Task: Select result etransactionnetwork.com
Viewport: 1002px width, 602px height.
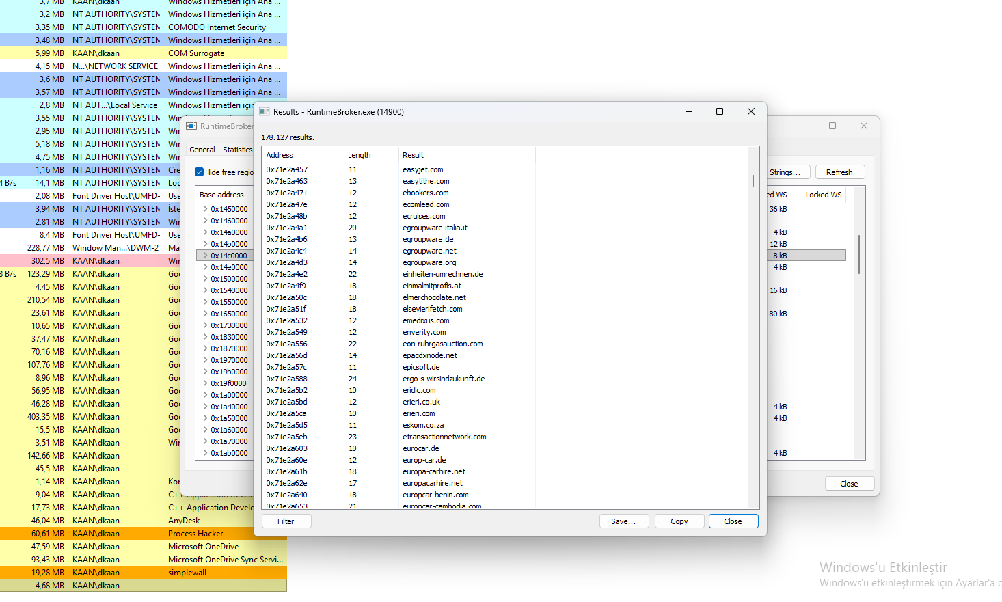Action: (x=444, y=437)
